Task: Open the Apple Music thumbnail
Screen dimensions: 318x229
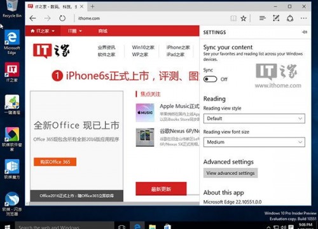Action: [x=145, y=113]
